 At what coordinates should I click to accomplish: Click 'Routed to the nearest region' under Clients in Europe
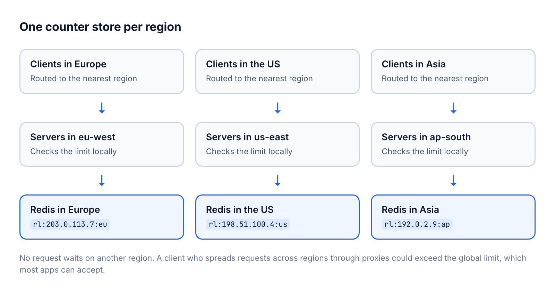tap(84, 78)
